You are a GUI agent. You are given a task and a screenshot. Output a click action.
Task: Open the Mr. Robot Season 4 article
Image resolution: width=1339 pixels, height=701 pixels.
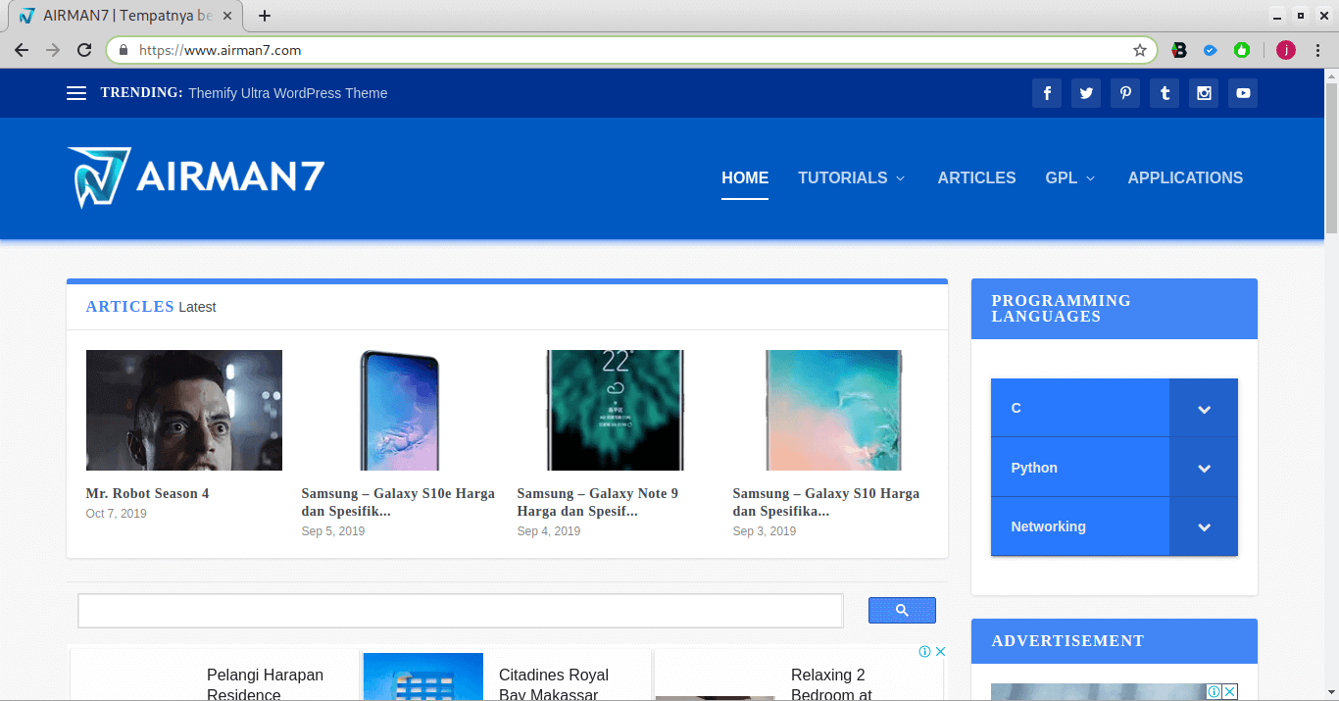(147, 493)
